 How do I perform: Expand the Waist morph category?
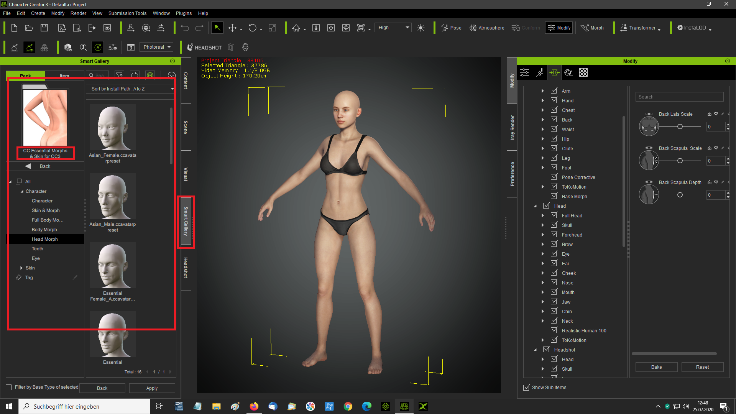[542, 129]
